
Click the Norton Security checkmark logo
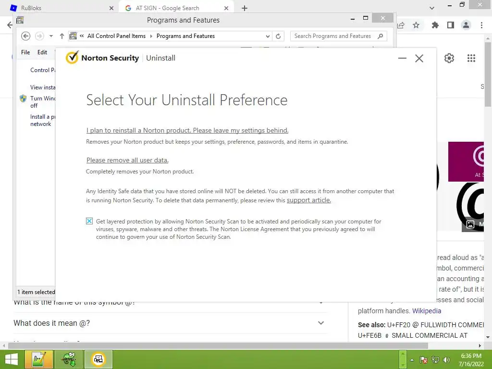[72, 58]
